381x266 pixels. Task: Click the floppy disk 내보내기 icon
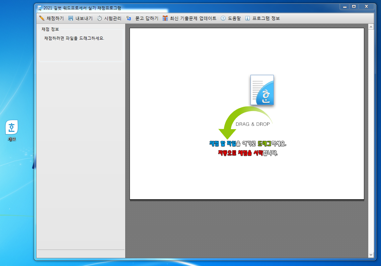click(x=71, y=18)
